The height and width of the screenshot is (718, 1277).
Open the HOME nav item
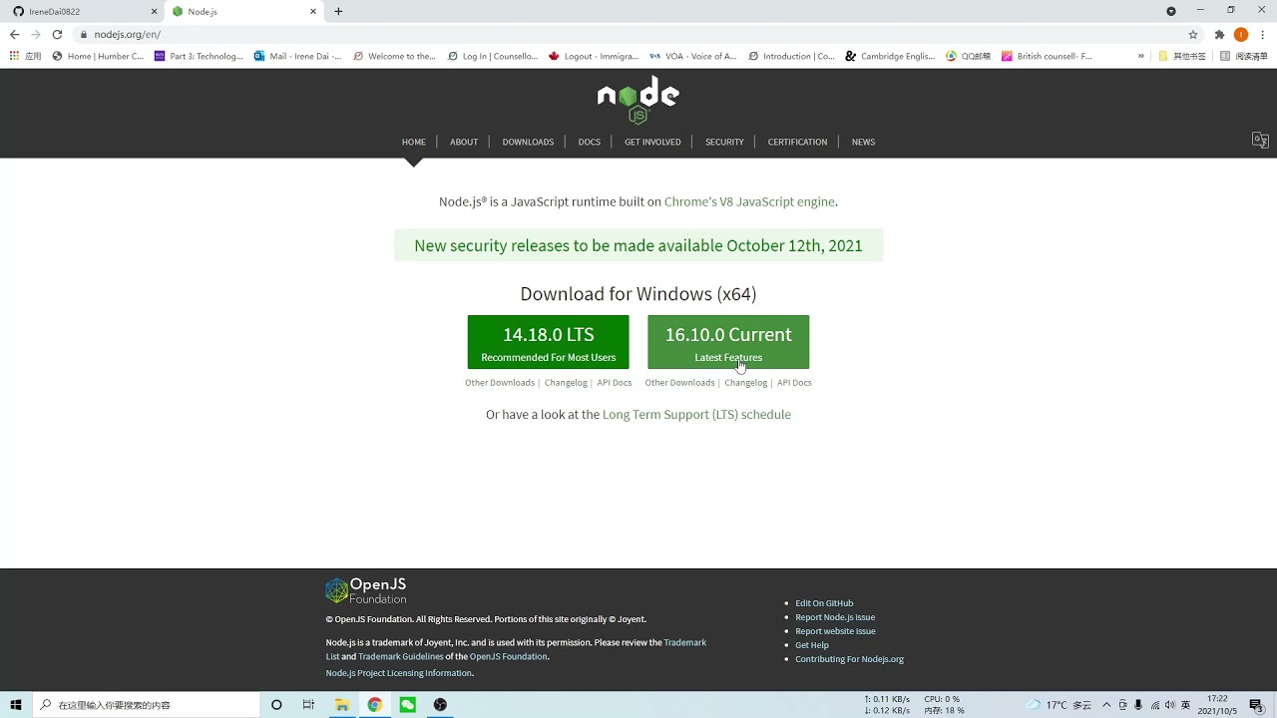click(x=414, y=142)
